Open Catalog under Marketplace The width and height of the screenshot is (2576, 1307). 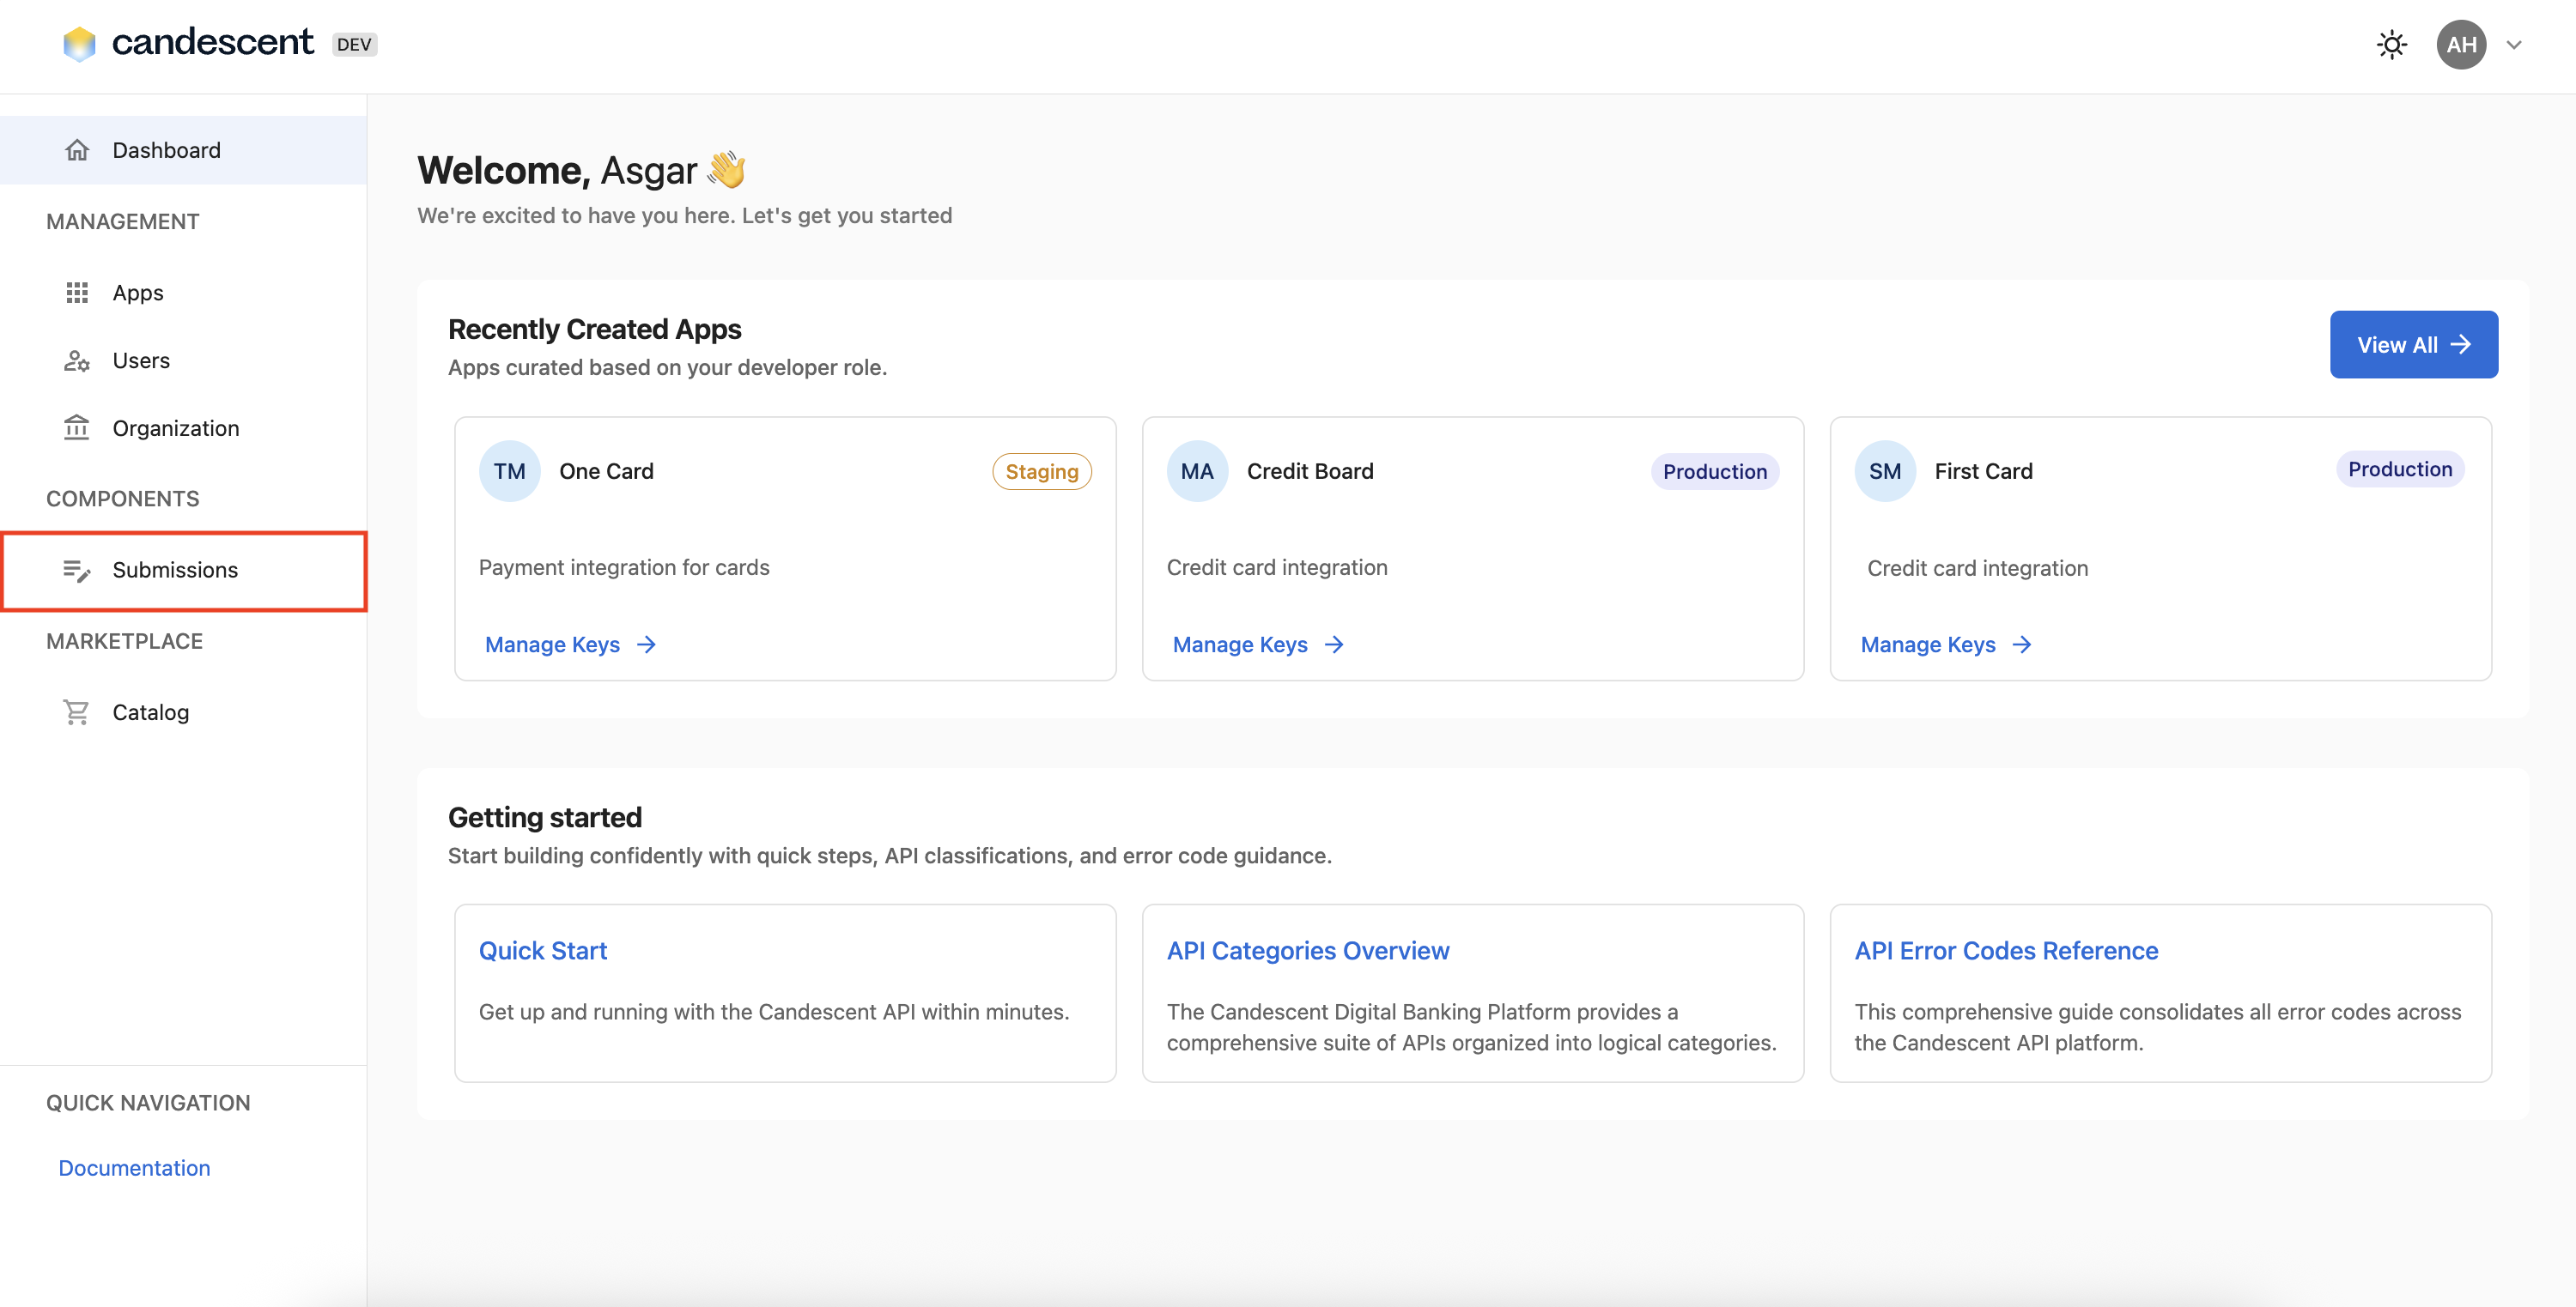pyautogui.click(x=150, y=711)
